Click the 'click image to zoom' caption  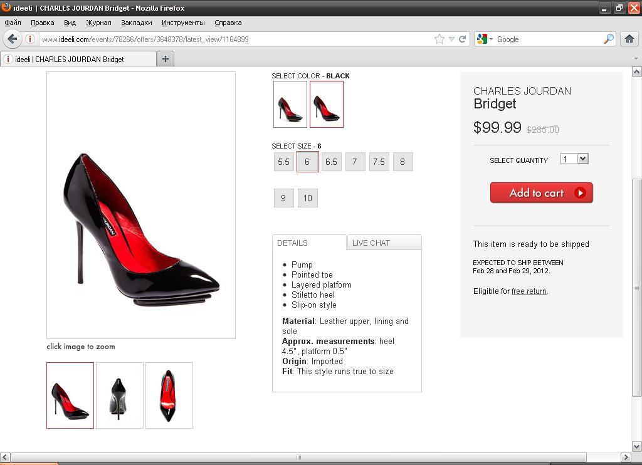tap(81, 347)
